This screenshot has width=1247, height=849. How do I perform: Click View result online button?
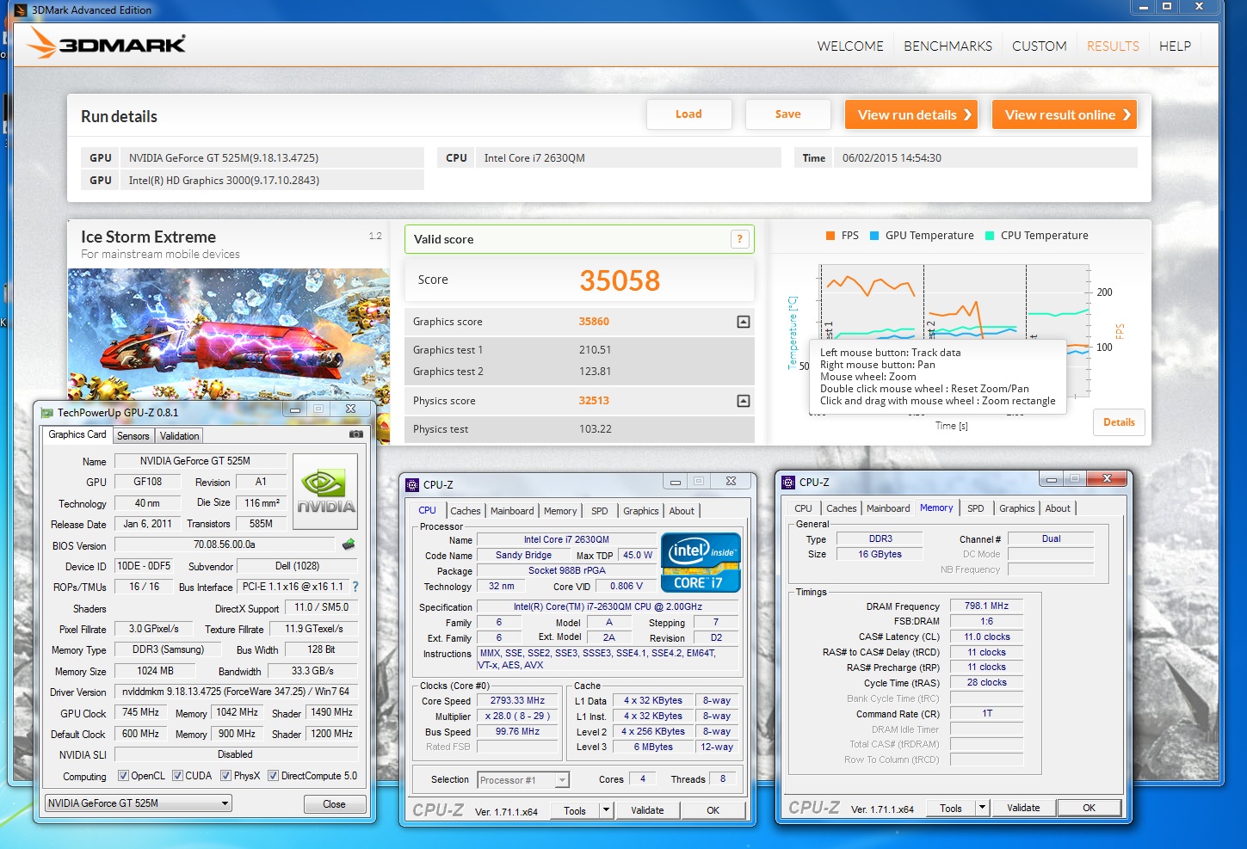[1065, 114]
